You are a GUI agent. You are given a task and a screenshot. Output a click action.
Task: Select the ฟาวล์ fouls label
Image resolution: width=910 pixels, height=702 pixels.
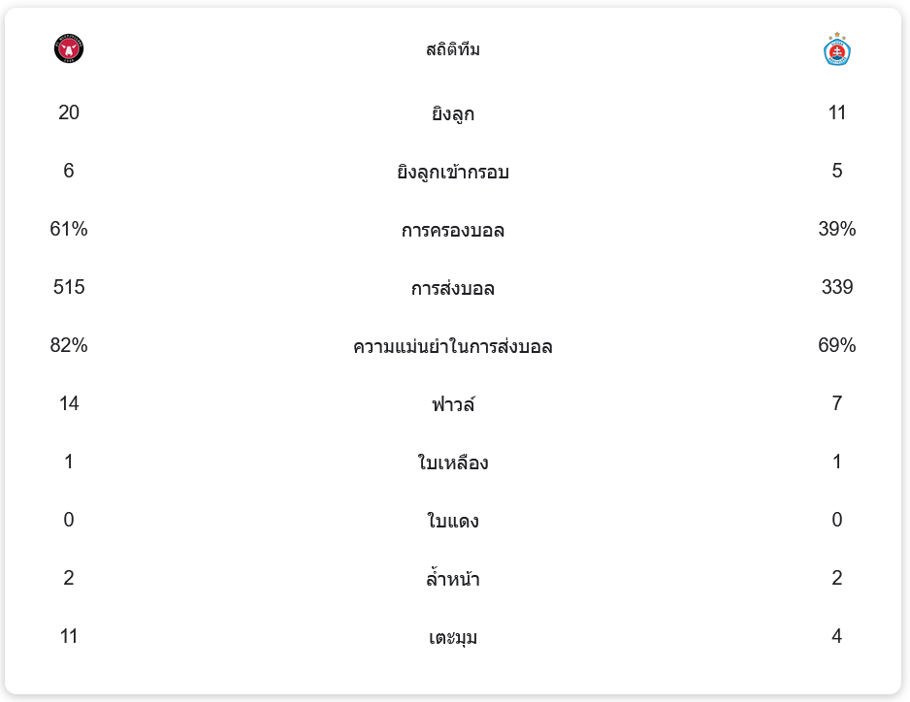click(453, 404)
